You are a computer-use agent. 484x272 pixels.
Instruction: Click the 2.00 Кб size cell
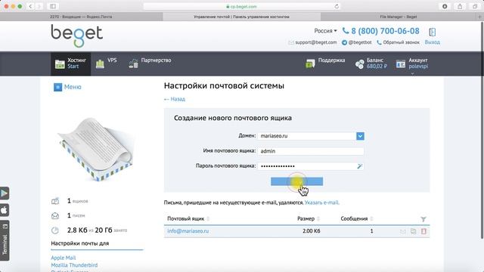click(x=311, y=231)
